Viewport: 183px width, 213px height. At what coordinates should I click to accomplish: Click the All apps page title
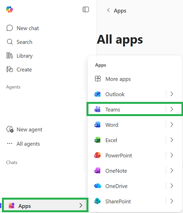pos(120,40)
